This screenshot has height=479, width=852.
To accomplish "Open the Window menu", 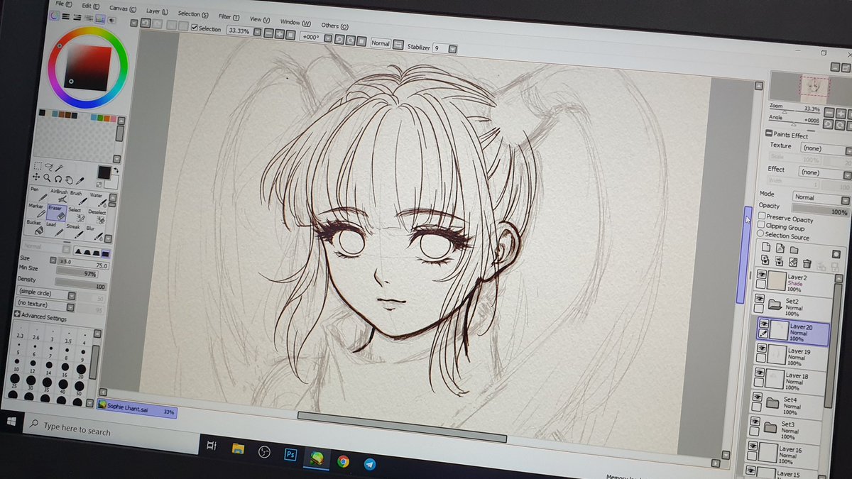I will pos(295,23).
